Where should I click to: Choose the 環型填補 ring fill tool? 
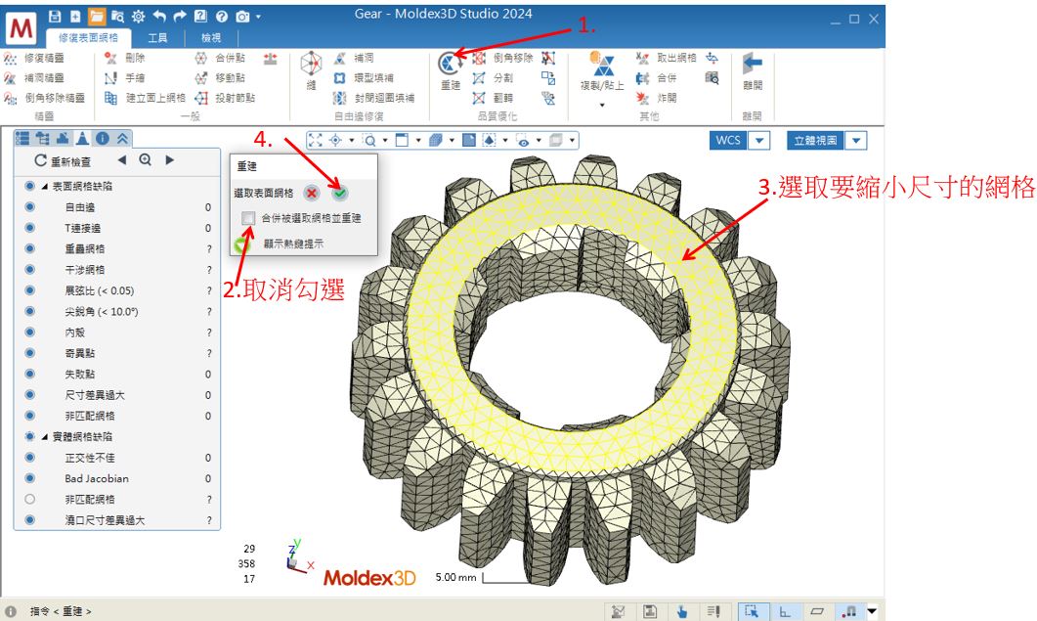[x=364, y=78]
